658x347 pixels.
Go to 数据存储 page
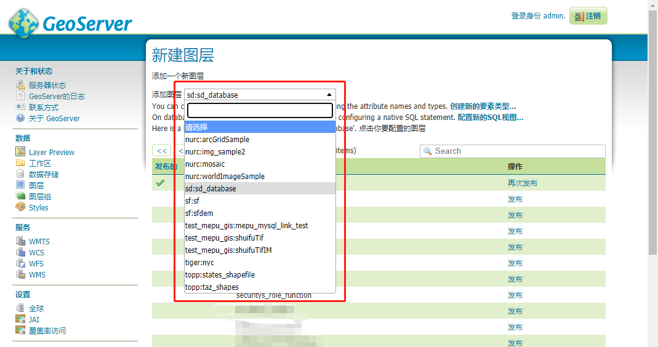point(44,174)
